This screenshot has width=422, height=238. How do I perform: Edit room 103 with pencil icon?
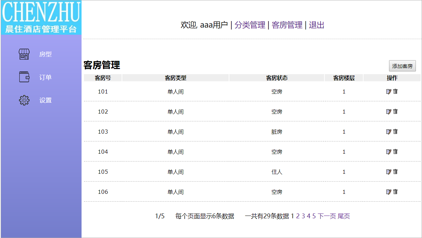(389, 132)
